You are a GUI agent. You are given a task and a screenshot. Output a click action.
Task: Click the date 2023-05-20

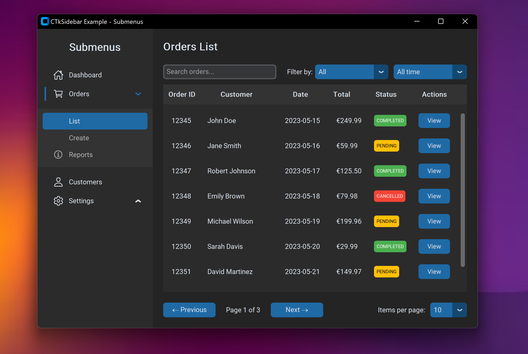point(302,246)
